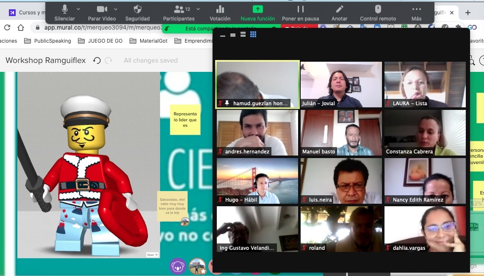Stop camera with Parar Video
The height and width of the screenshot is (276, 484).
click(x=102, y=13)
